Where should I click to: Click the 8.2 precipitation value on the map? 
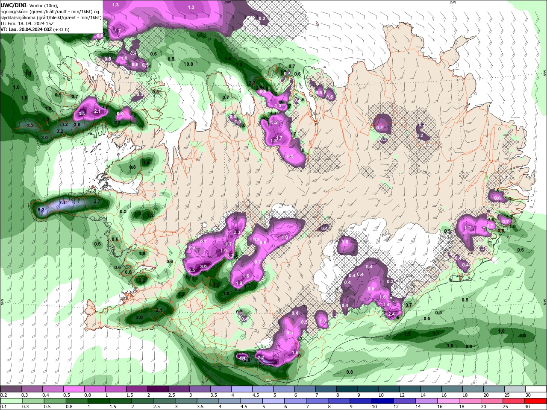pos(41,210)
